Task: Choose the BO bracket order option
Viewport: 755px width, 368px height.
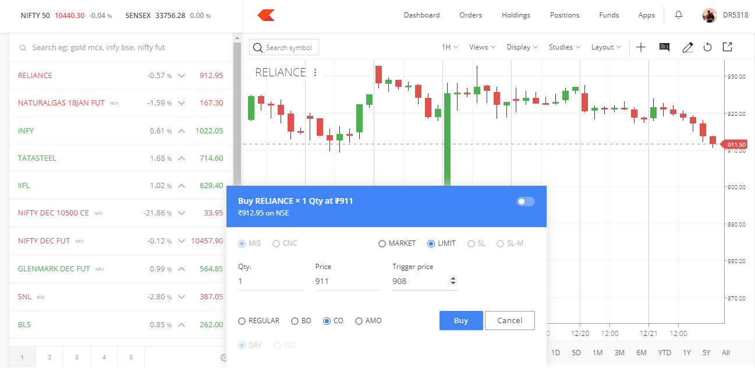Action: point(295,321)
